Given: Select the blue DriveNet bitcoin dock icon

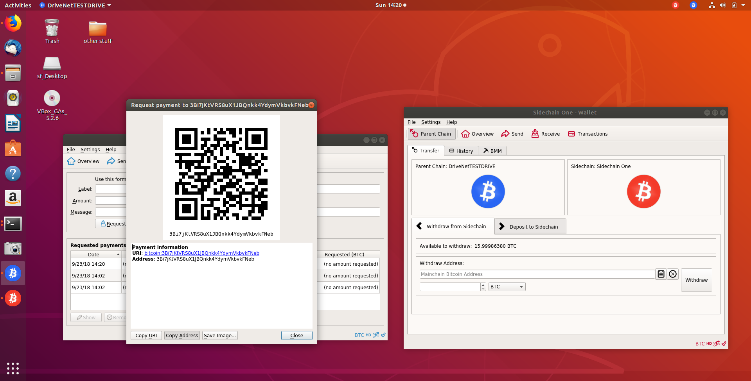Looking at the screenshot, I should point(13,273).
